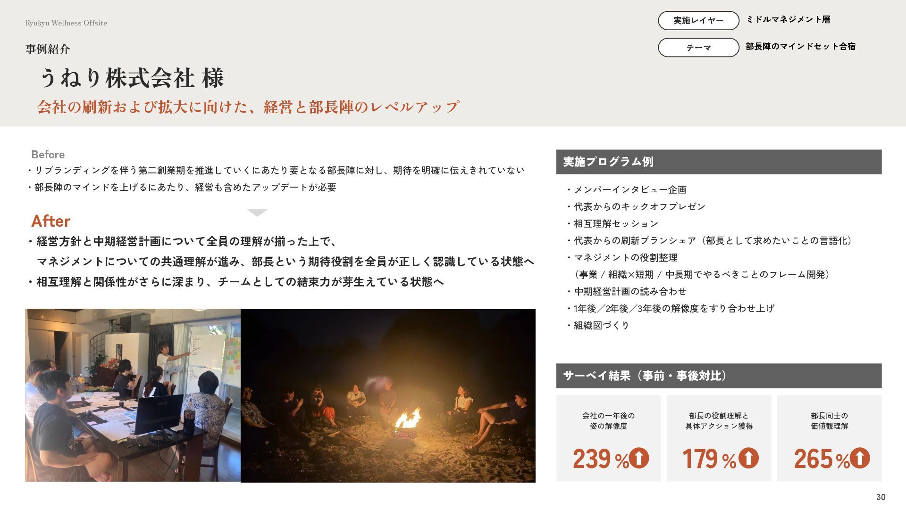Click the up-arrow icon beside 239%

pyautogui.click(x=639, y=458)
